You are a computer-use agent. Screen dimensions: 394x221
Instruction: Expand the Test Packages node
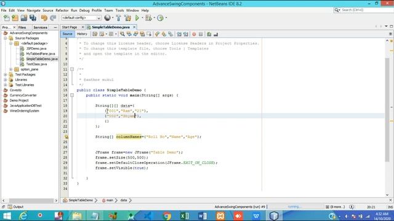click(6, 74)
